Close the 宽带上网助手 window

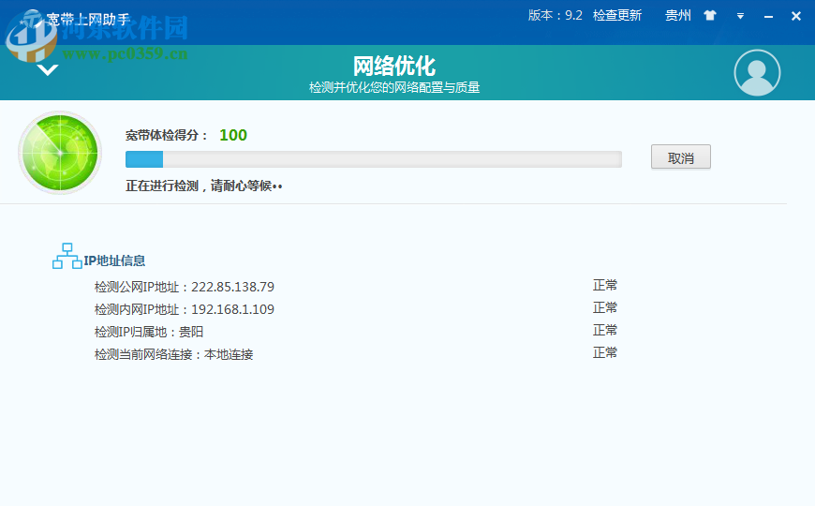(x=795, y=16)
